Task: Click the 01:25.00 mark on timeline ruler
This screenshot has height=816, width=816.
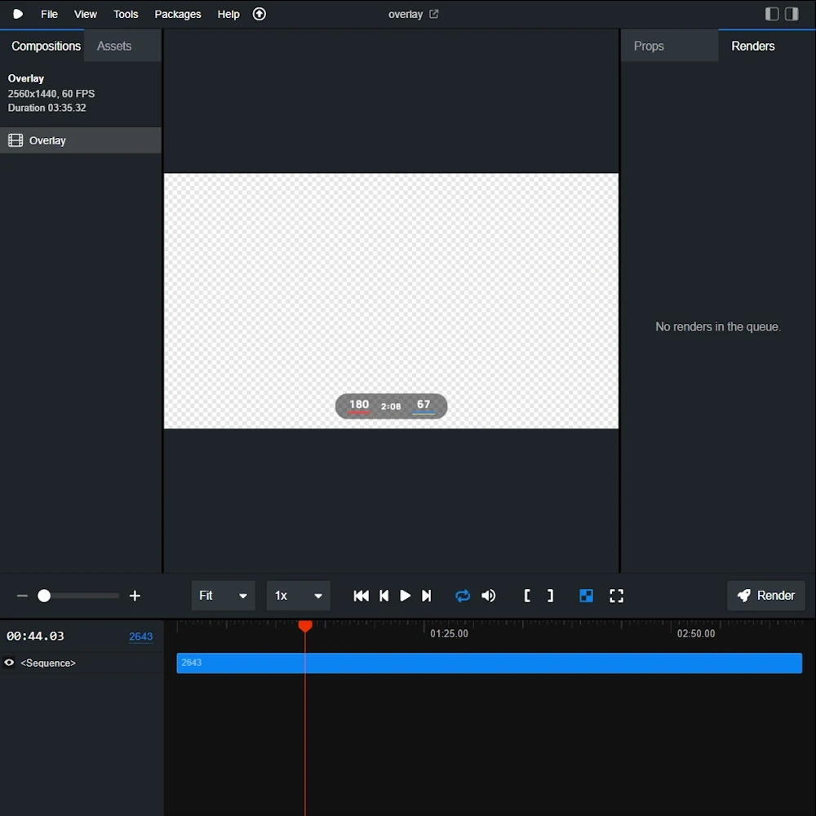Action: [x=449, y=633]
